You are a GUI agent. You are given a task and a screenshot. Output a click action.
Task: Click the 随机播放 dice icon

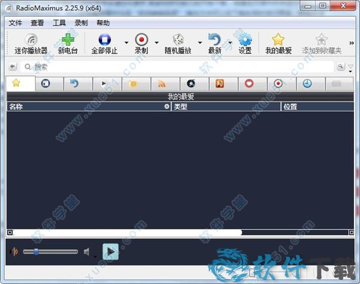click(178, 40)
